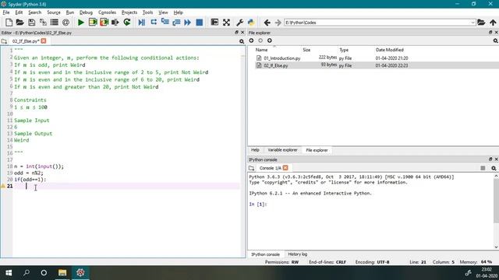This screenshot has width=499, height=280.
Task: Open Windows taskbar search
Action: tap(27, 273)
